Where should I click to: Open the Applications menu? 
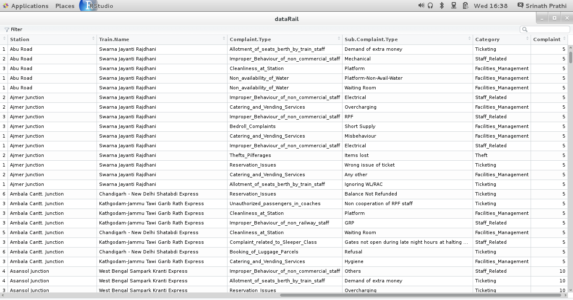point(29,6)
